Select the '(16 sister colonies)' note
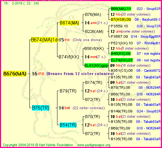This screenshot has height=148, width=162. [x=135, y=65]
